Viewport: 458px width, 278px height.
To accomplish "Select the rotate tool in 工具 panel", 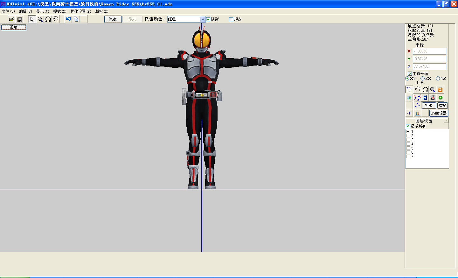I will click(425, 90).
